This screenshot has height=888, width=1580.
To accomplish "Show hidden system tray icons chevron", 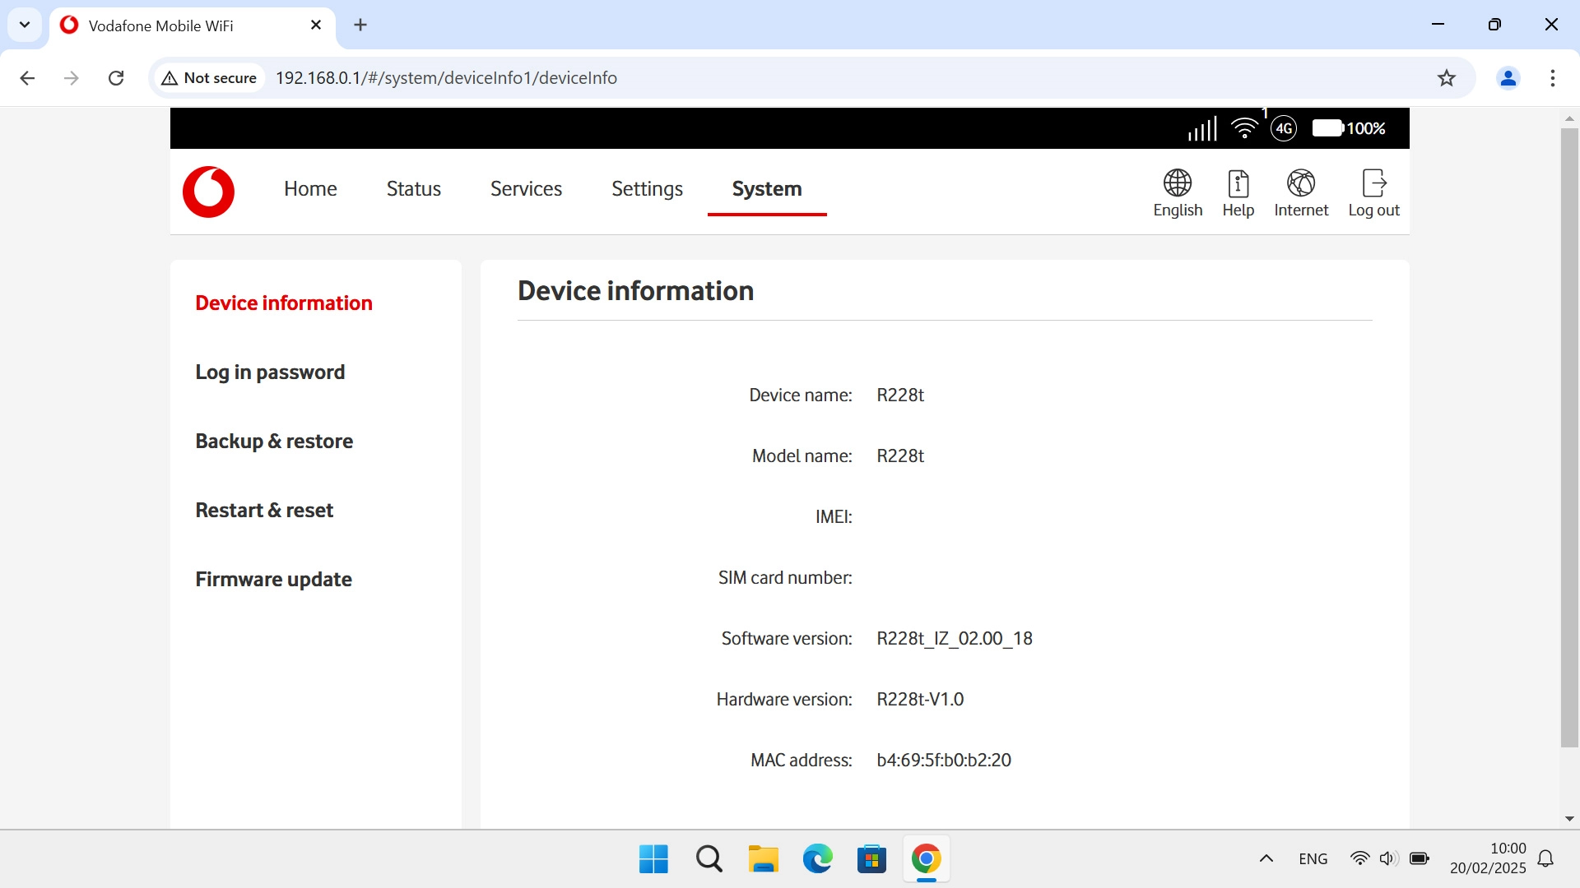I will (x=1266, y=858).
